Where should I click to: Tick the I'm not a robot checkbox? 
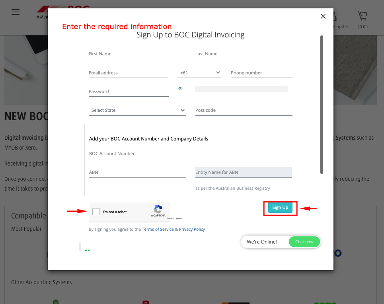click(x=96, y=212)
